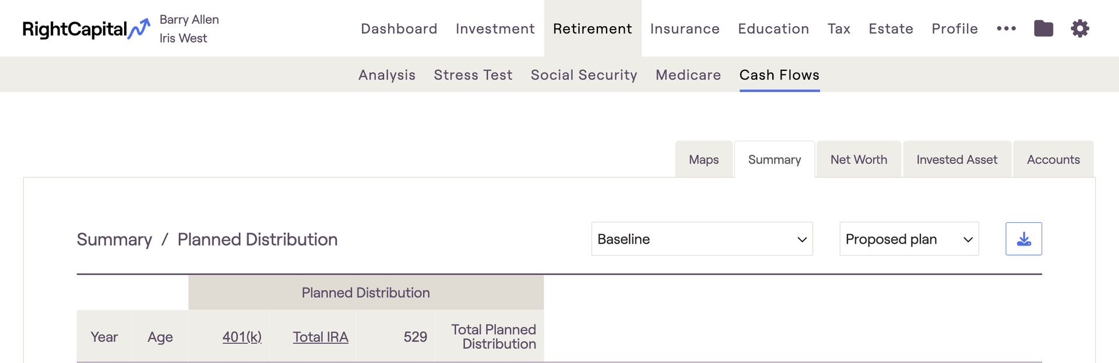Screen dimensions: 1119x363
Task: Switch to the Stress Test tab
Action: [x=473, y=75]
